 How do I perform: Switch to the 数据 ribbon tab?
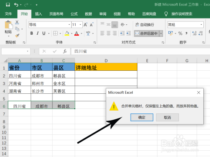tap(89, 14)
